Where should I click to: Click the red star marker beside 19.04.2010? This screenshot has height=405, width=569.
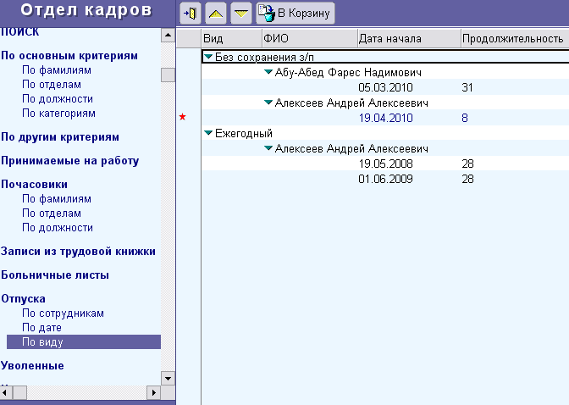183,117
